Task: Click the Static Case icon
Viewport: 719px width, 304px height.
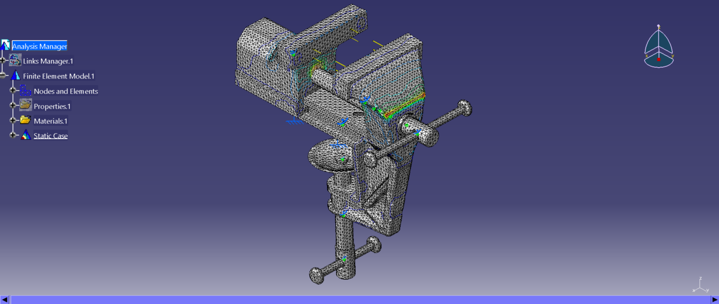Action: [x=26, y=135]
